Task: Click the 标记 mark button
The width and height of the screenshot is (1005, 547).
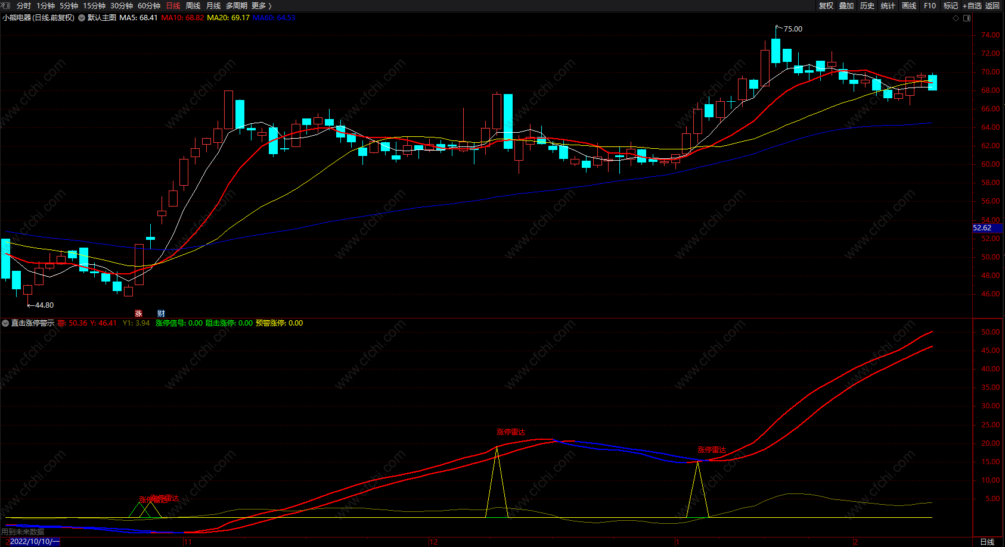Action: click(951, 6)
